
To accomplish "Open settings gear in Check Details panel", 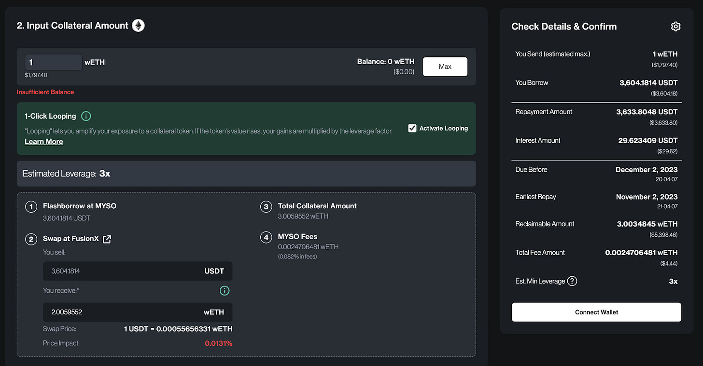I will pyautogui.click(x=675, y=27).
